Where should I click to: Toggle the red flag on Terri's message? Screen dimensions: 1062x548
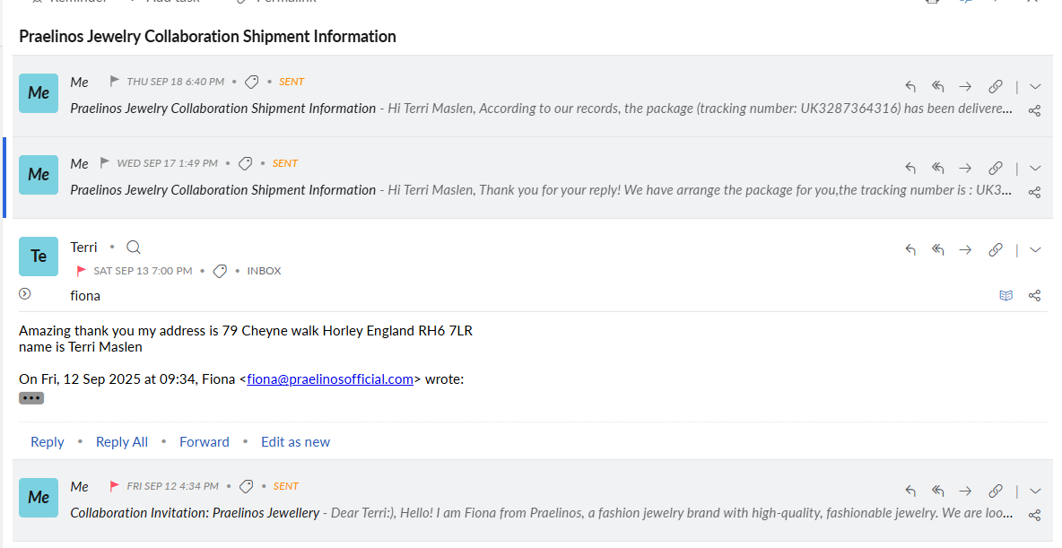pos(82,271)
